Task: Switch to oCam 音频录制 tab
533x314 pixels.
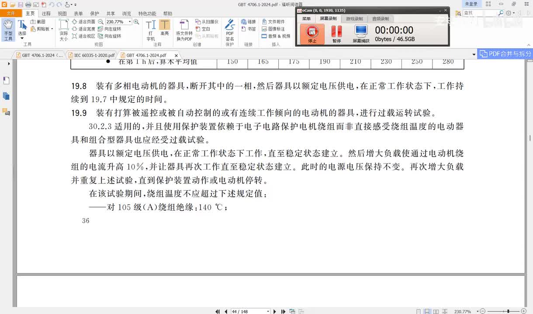Action: point(381,19)
